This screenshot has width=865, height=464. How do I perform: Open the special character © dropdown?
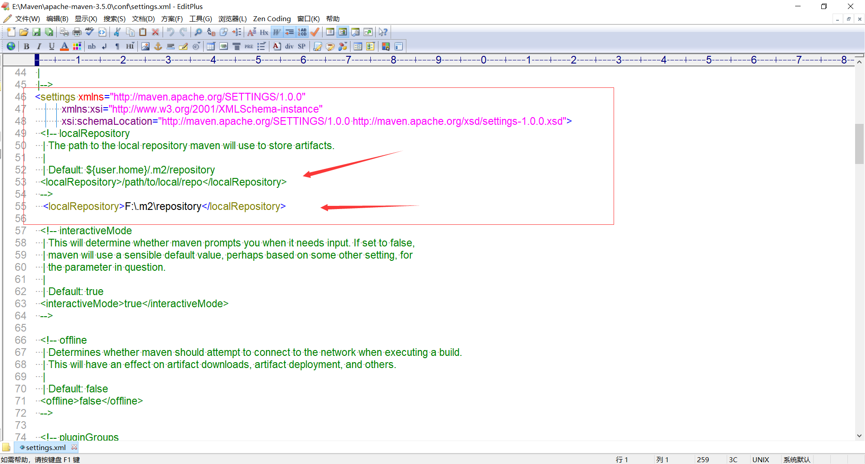point(196,46)
